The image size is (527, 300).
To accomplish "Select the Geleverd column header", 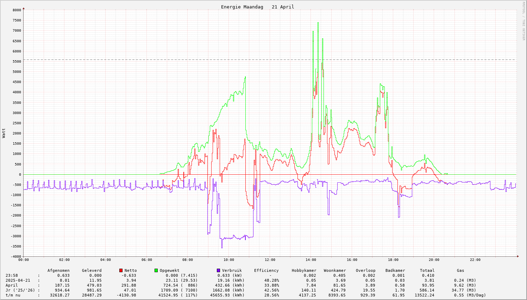I will 92,271.
